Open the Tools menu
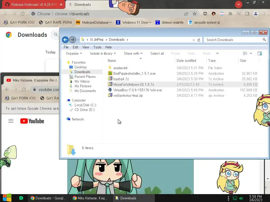This screenshot has height=202, width=270. pyautogui.click(x=97, y=47)
